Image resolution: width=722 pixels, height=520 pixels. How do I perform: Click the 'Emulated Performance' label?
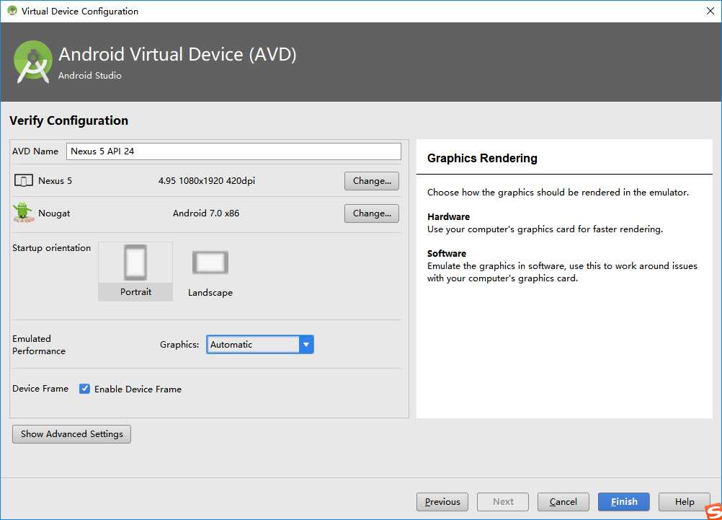39,345
